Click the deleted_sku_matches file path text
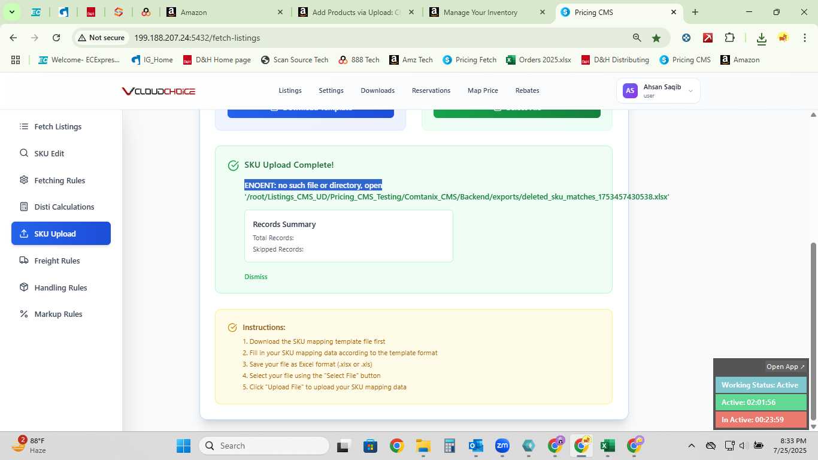 (457, 196)
